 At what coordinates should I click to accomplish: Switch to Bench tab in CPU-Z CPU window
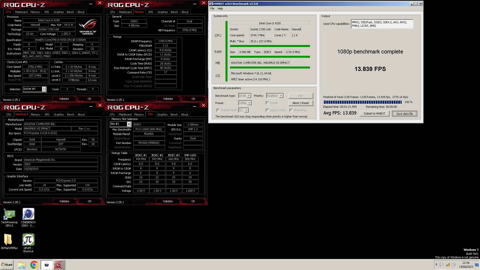pyautogui.click(x=70, y=12)
